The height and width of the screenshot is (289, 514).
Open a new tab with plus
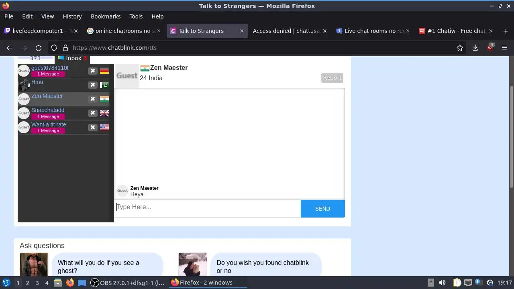506,31
